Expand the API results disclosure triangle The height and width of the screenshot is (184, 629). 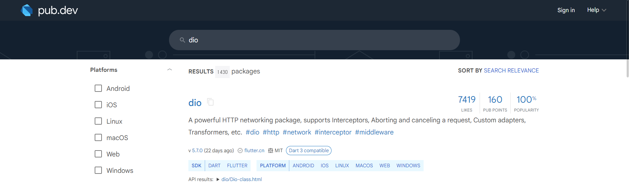[x=218, y=179]
